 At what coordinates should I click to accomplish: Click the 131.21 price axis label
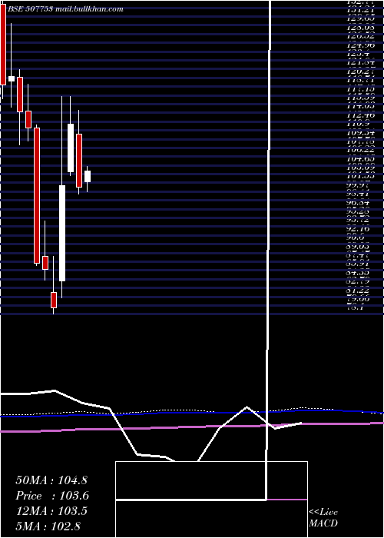362,9
